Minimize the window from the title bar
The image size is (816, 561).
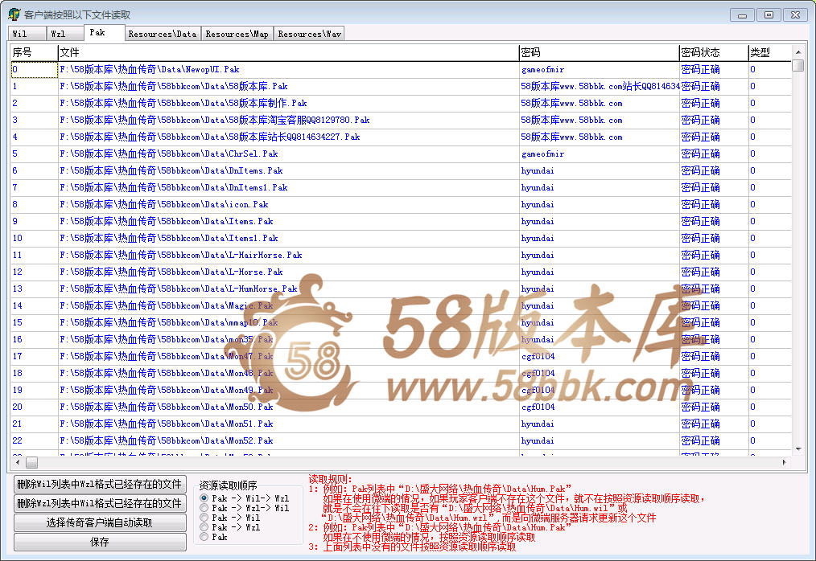click(742, 15)
